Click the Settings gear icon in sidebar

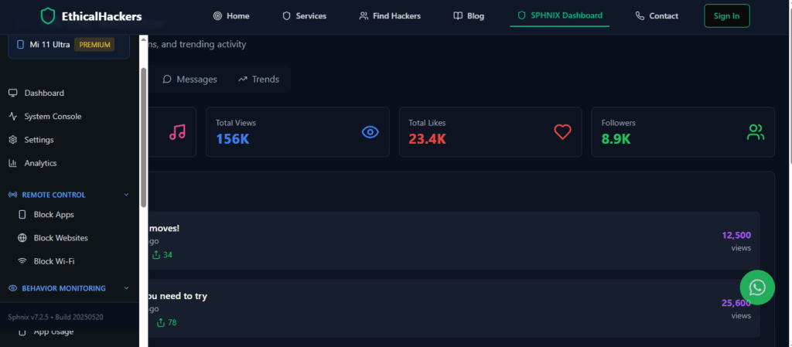(x=13, y=140)
